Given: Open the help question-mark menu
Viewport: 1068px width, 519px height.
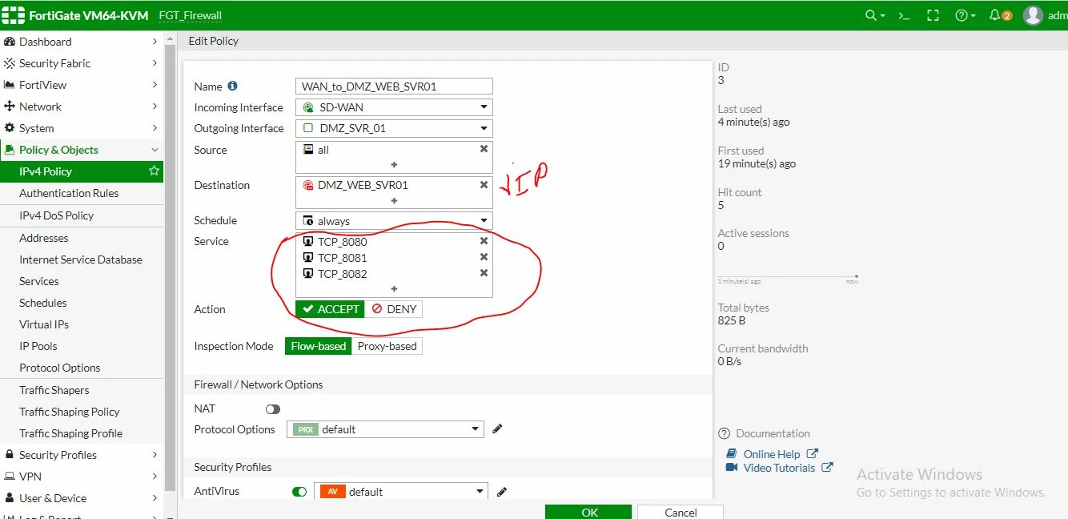Looking at the screenshot, I should pyautogui.click(x=965, y=15).
